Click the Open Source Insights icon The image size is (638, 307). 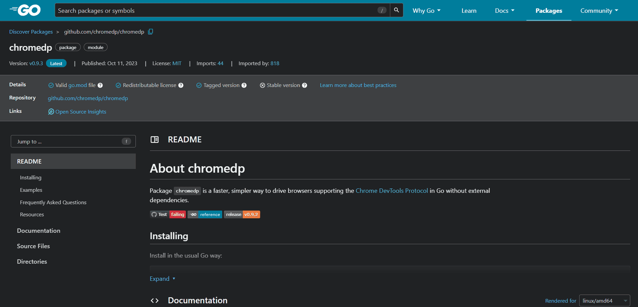click(51, 112)
